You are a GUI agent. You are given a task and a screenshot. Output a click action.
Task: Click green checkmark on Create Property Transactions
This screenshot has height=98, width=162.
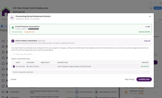13,28
